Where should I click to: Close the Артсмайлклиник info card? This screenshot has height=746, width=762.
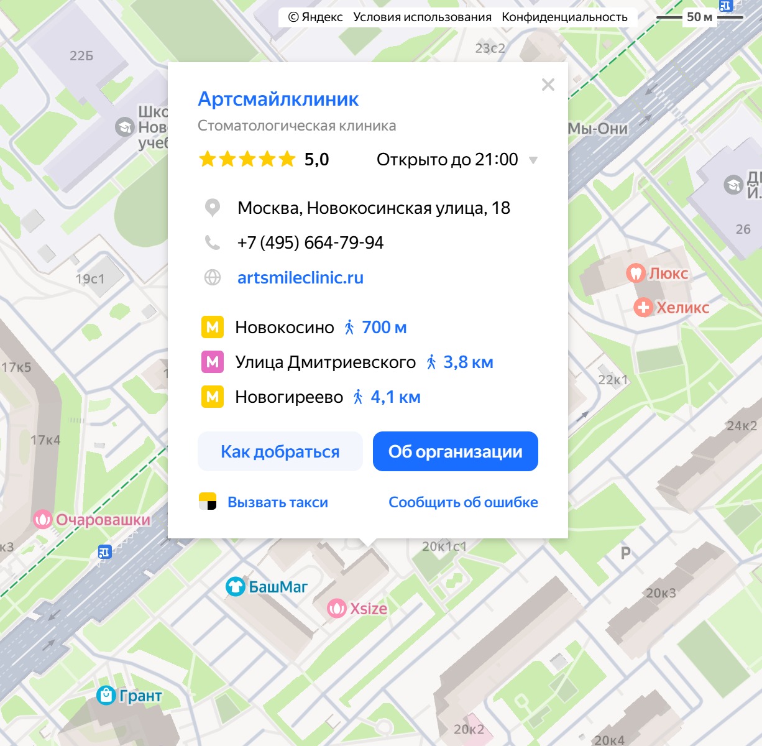(548, 85)
